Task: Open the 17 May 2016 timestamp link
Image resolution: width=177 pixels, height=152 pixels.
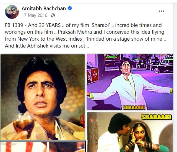Action: coord(34,15)
